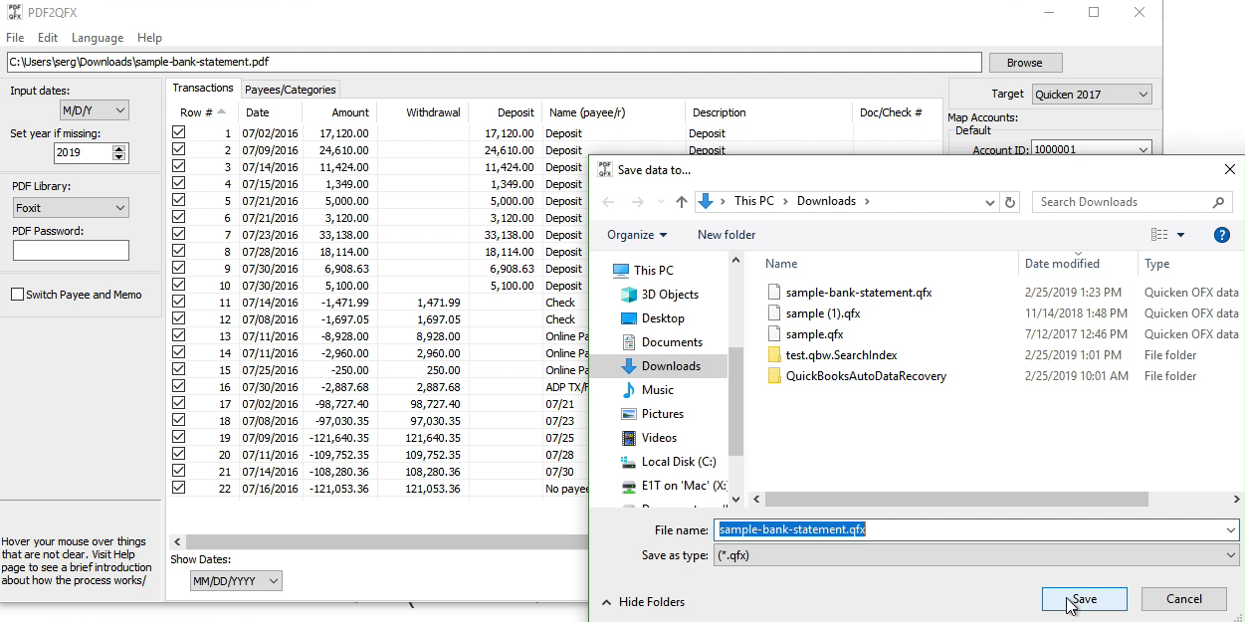The width and height of the screenshot is (1245, 622).
Task: Open Local Disk (C:) in navigation pane
Action: (x=679, y=462)
